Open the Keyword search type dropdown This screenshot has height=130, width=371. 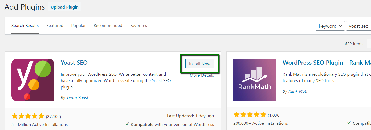(330, 26)
